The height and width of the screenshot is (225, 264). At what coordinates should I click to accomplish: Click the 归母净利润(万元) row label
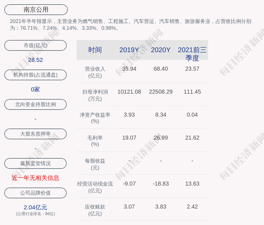point(95,95)
